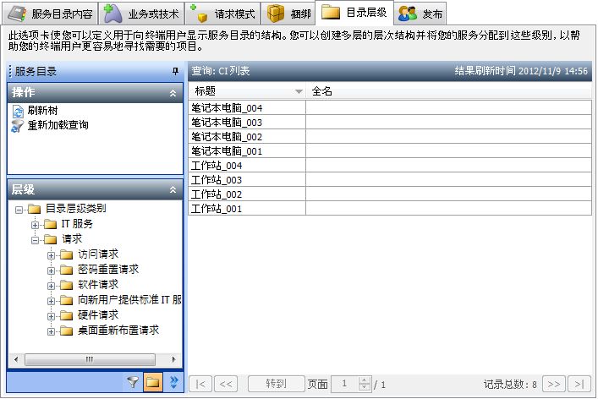The height and width of the screenshot is (399, 598).
Task: Click the previous page << button
Action: [226, 384]
